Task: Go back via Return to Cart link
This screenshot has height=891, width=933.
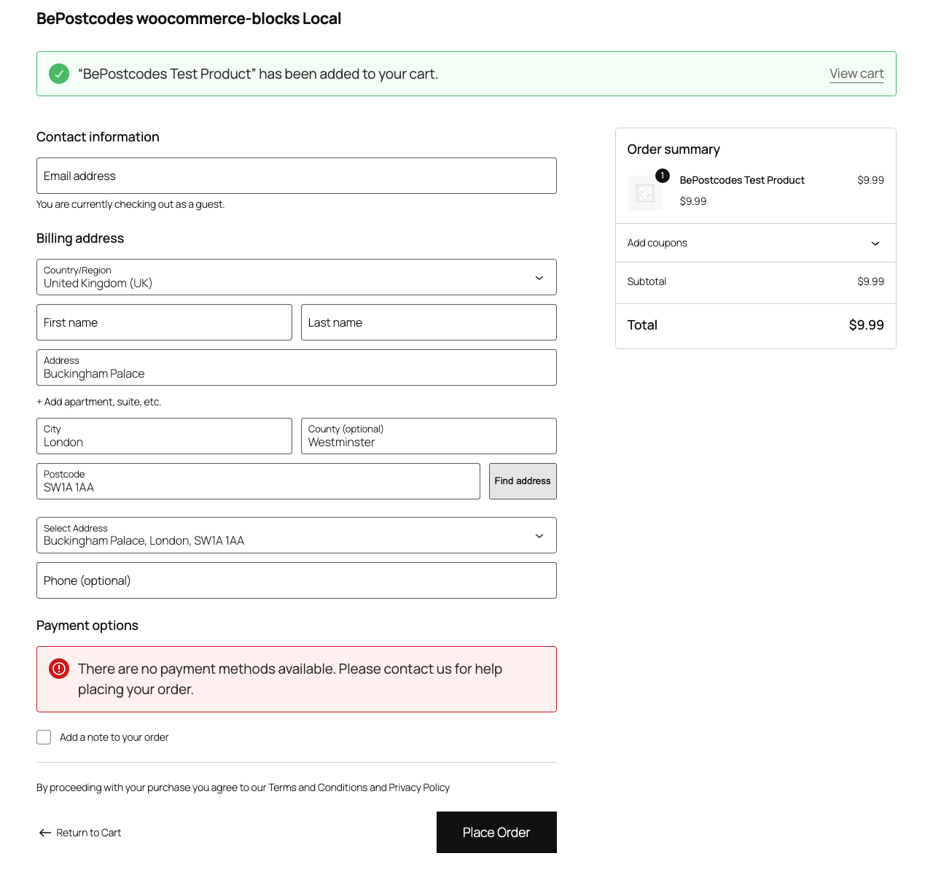Action: coord(80,833)
